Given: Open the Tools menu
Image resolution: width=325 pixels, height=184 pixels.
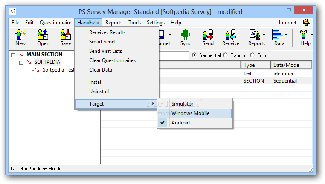Looking at the screenshot, I should 134,22.
